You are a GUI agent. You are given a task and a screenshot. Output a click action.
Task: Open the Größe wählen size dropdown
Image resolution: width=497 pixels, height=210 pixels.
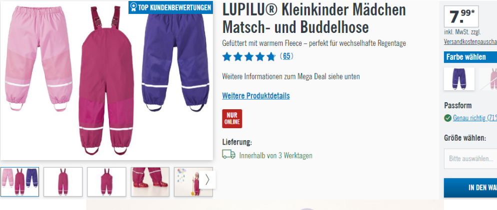470,159
